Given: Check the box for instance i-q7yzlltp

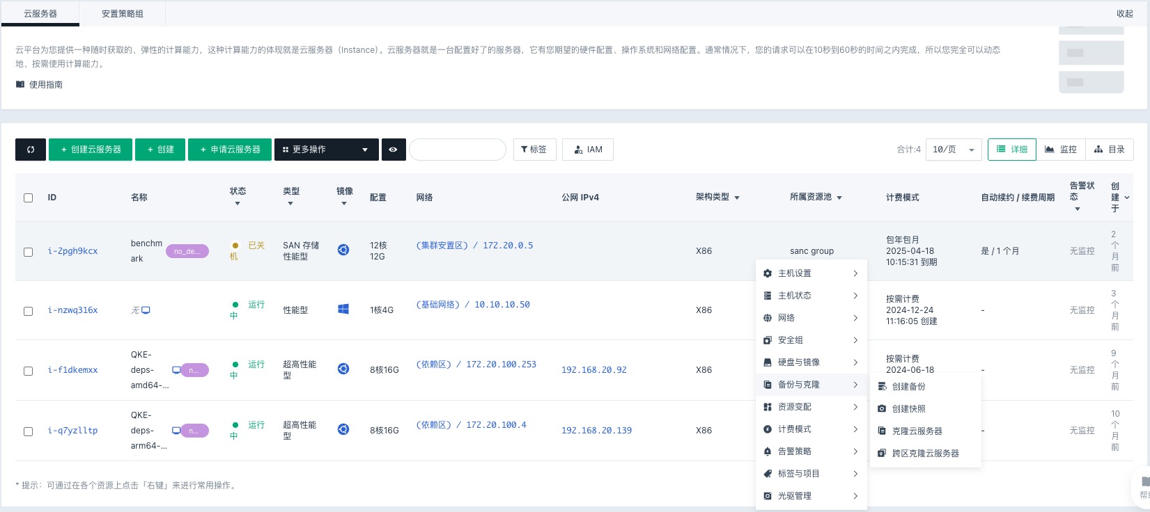Looking at the screenshot, I should click(29, 431).
